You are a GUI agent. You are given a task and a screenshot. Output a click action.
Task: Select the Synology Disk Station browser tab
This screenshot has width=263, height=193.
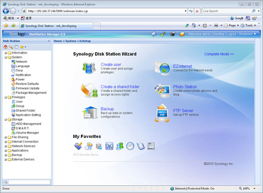pyautogui.click(x=56, y=26)
